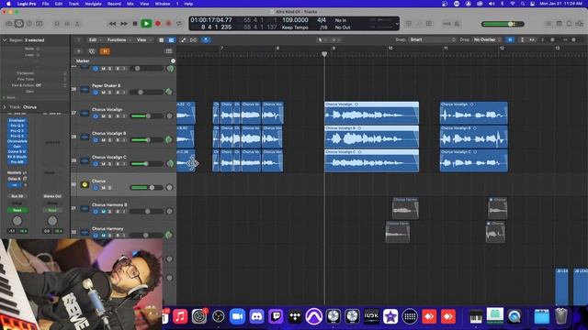Open the Mixer button
Image resolution: width=588 pixels, height=330 pixels.
[x=67, y=24]
